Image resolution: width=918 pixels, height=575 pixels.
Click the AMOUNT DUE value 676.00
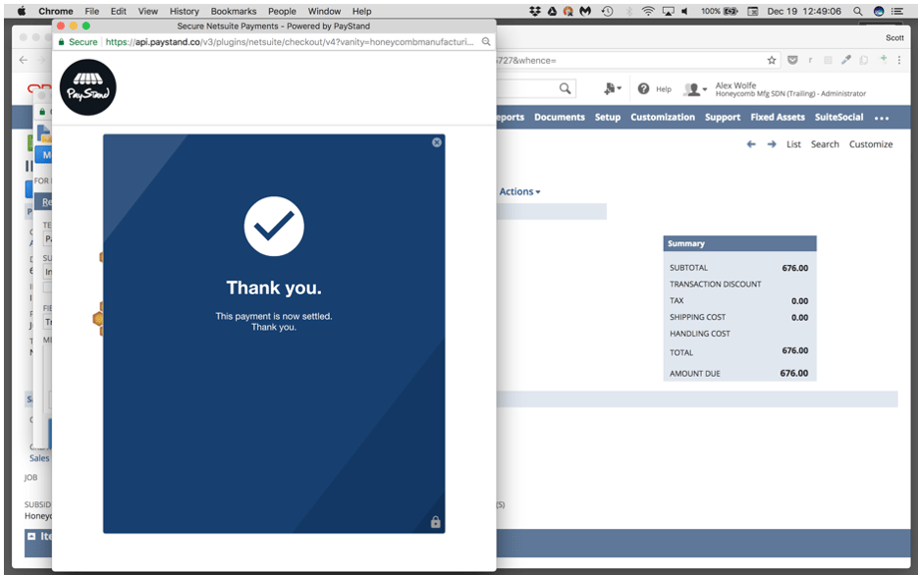[x=793, y=373]
